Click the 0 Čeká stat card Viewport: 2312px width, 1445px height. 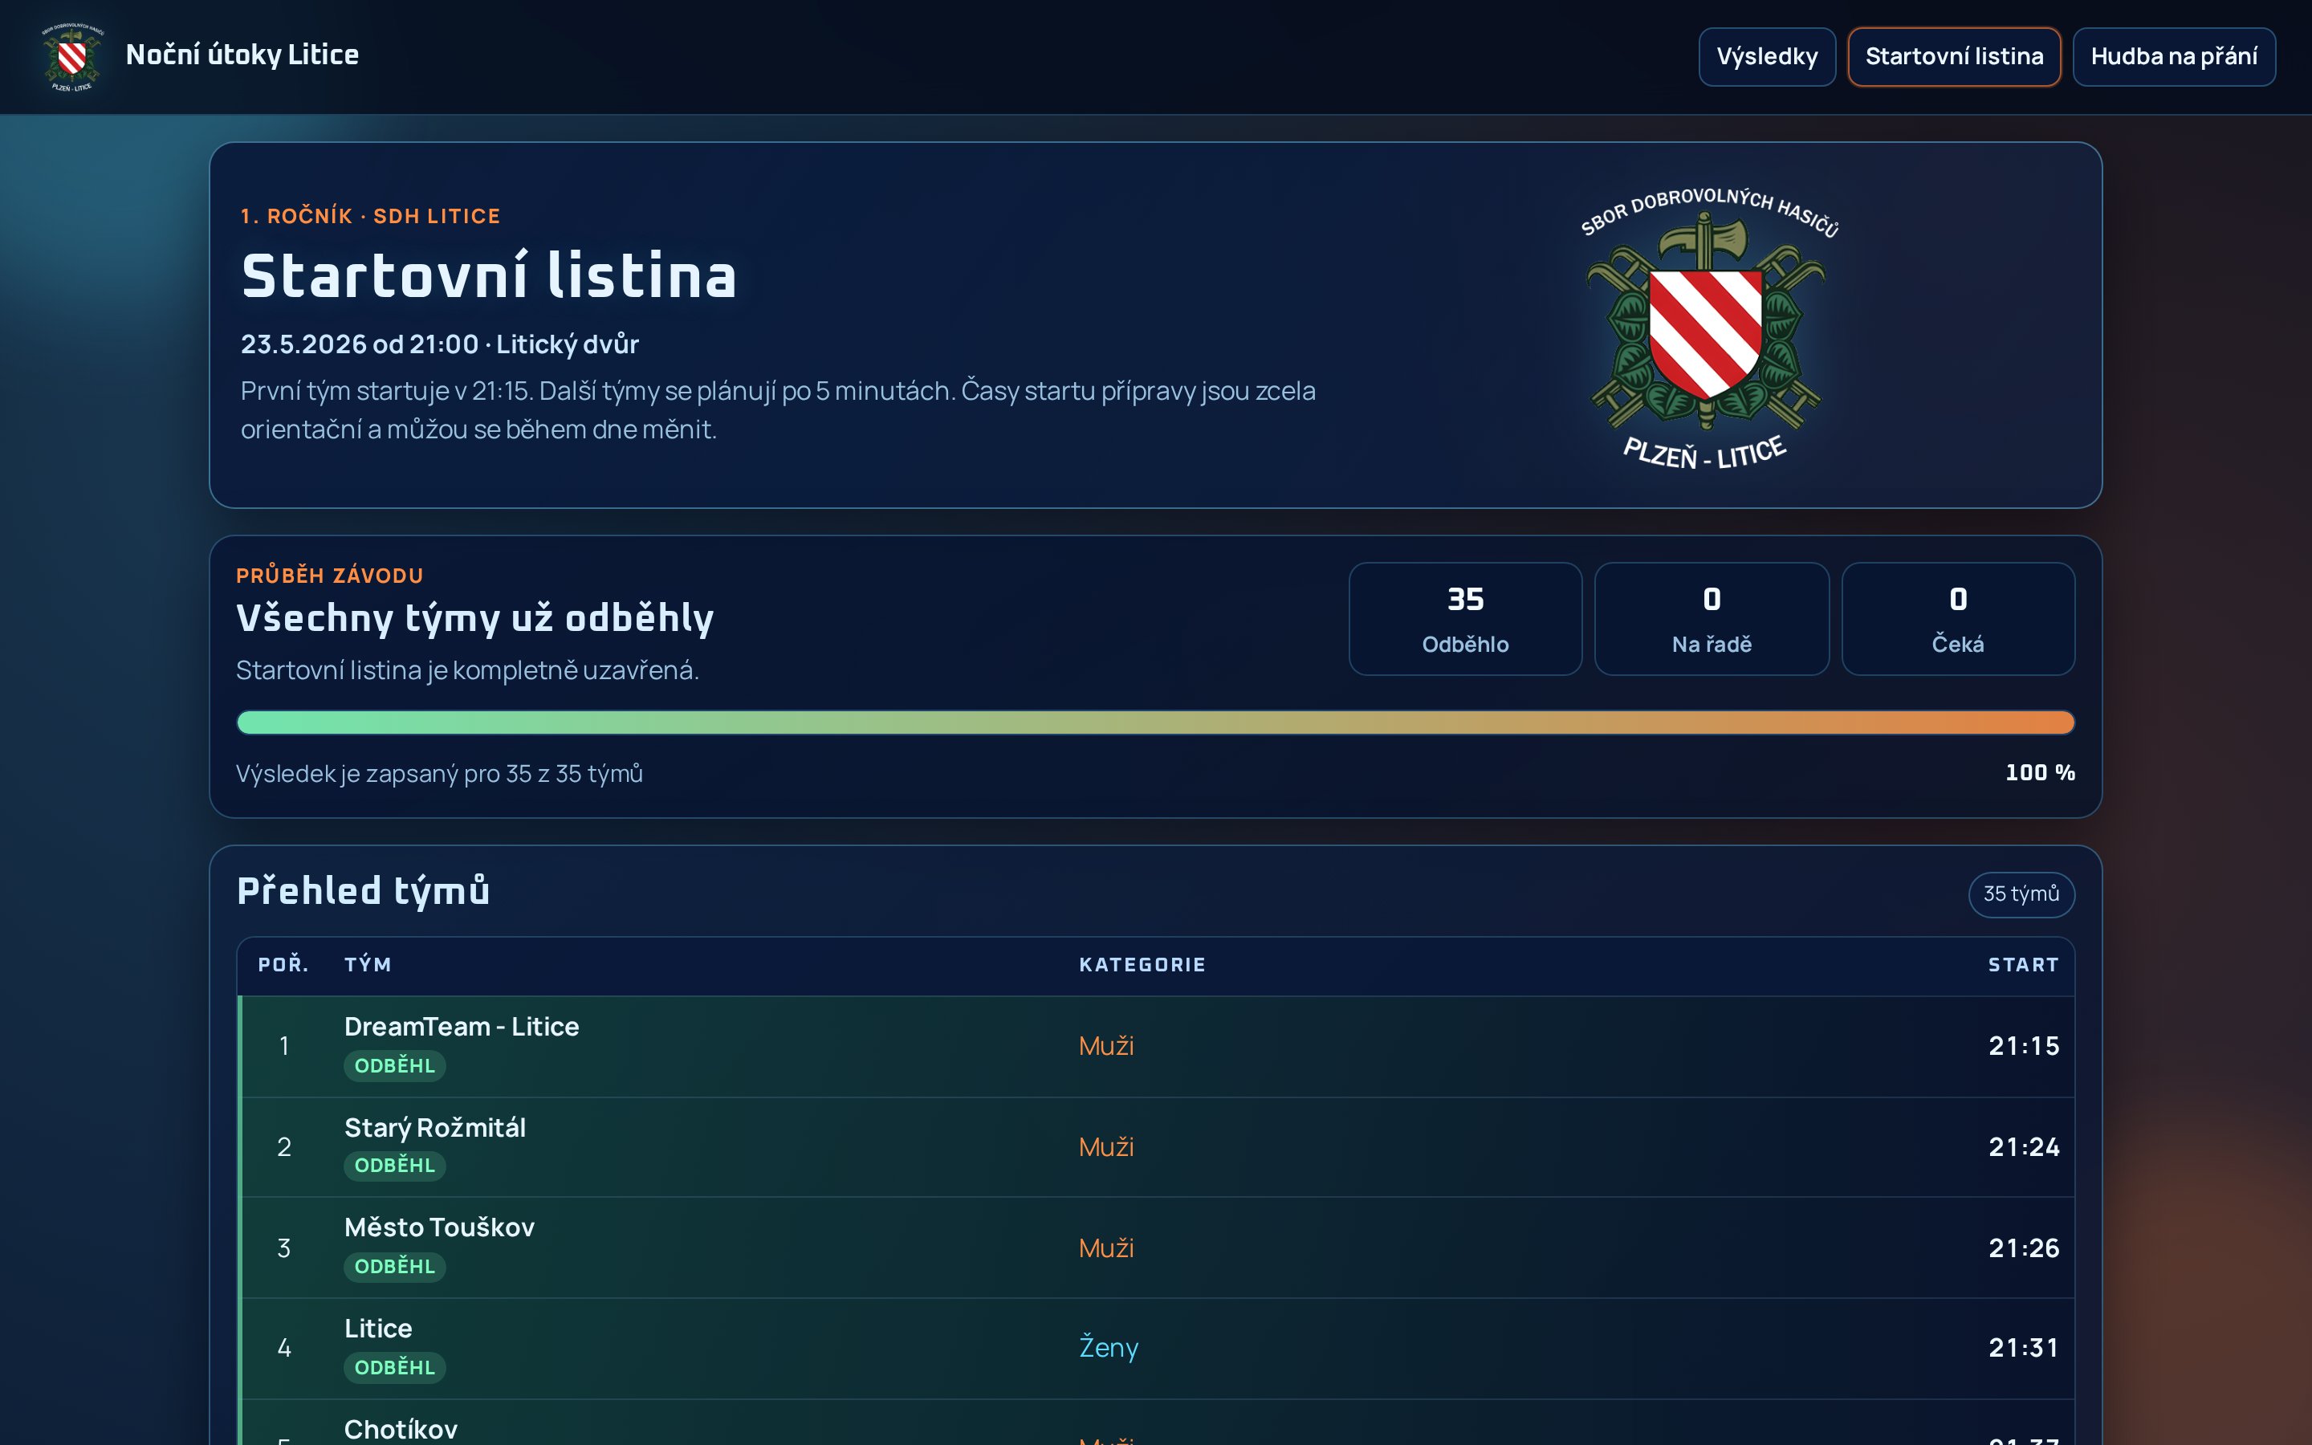1957,619
